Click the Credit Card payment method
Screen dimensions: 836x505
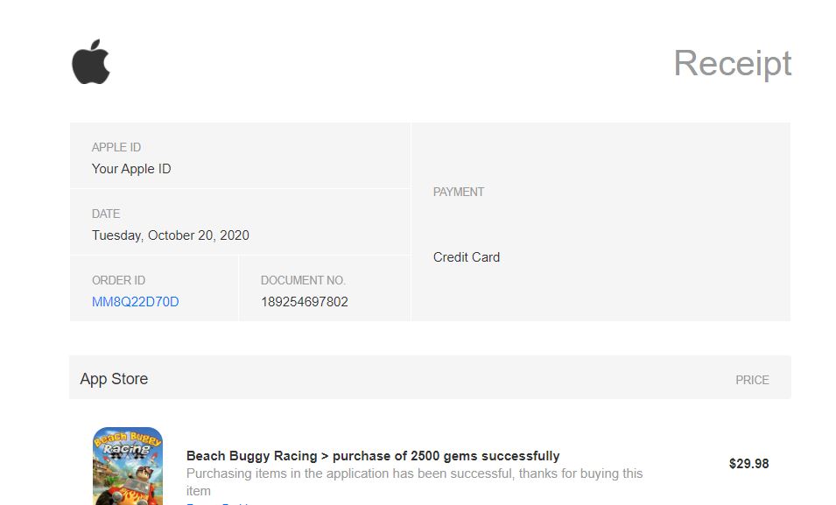(x=467, y=257)
